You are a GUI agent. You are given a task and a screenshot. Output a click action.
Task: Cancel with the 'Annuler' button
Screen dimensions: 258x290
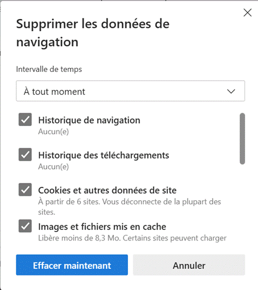(x=189, y=265)
